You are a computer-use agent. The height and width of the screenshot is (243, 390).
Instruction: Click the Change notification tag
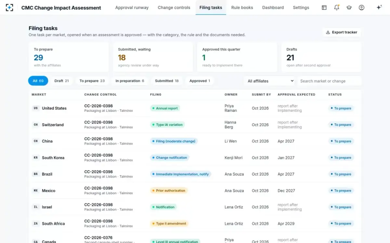[x=170, y=158]
